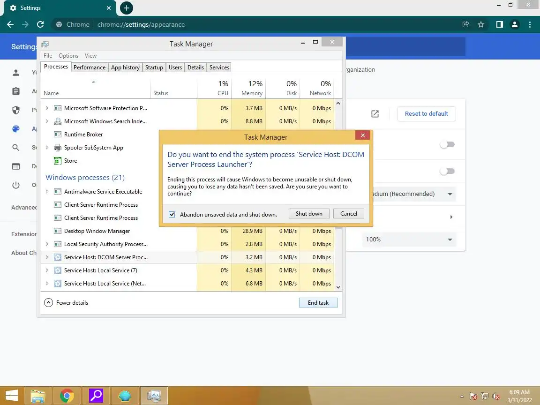Expand Service Host: Local Service (7)
The image size is (540, 405).
point(47,270)
